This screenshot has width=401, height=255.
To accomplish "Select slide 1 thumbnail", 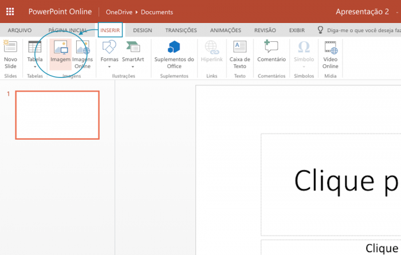I will pos(57,115).
